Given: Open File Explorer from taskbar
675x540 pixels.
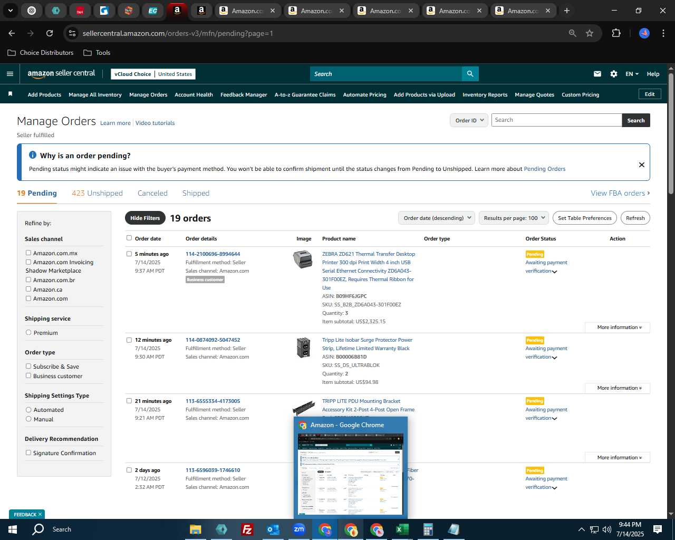Looking at the screenshot, I should 196,529.
